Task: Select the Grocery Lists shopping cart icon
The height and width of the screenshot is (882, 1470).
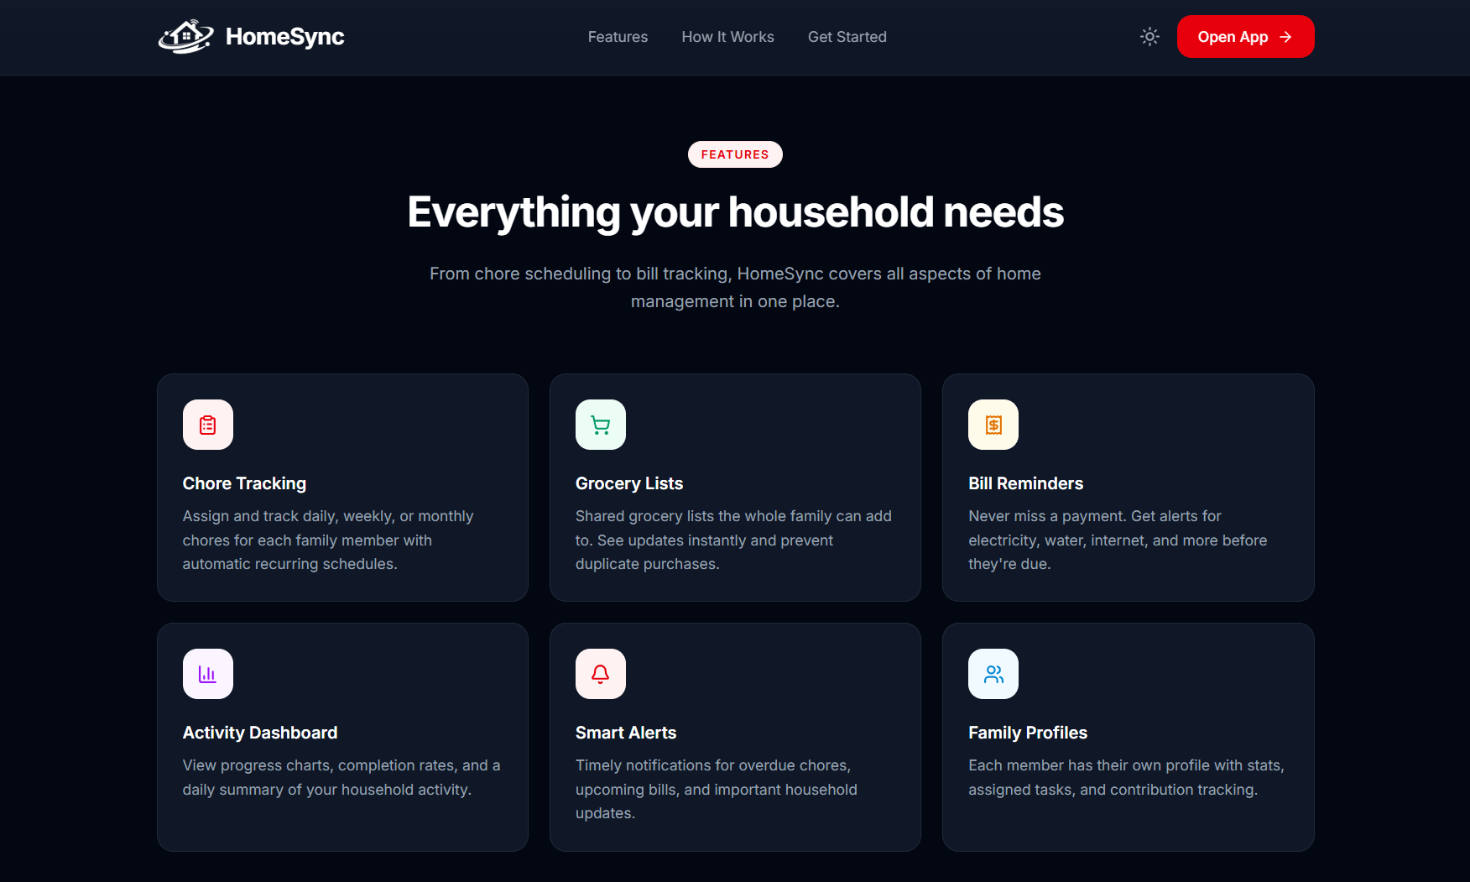Action: coord(600,425)
